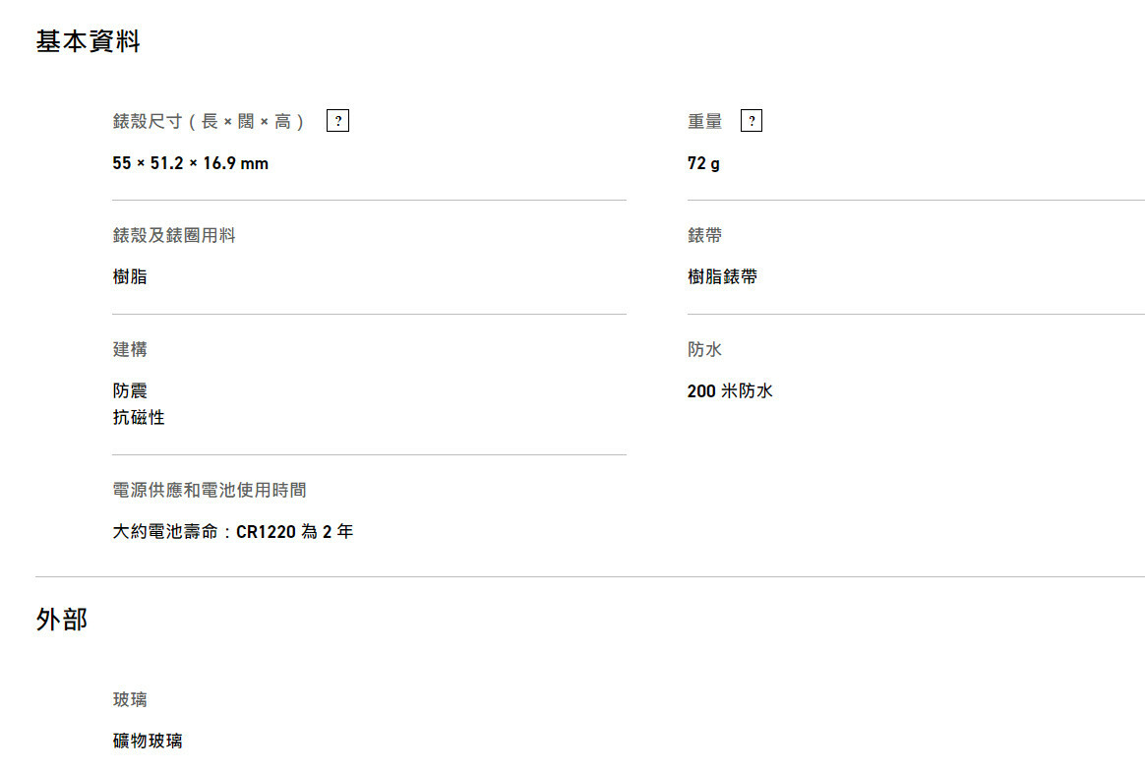Click the 礦物玻璃 value text

[148, 742]
